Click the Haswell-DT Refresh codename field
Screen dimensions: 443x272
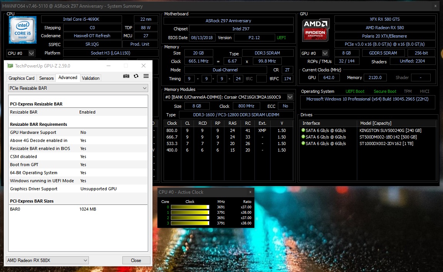point(92,36)
